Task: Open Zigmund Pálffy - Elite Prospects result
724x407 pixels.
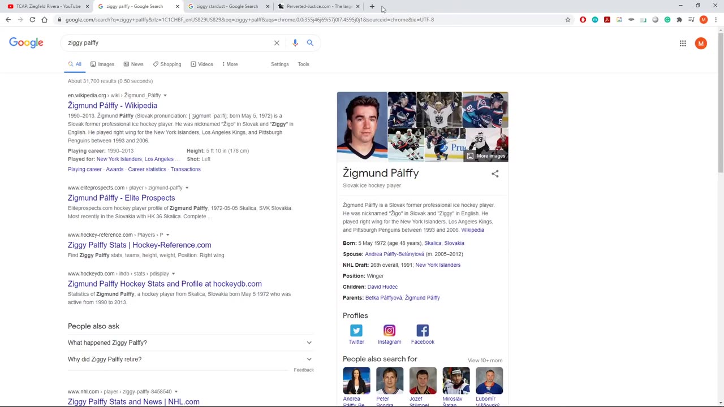Action: [x=122, y=198]
